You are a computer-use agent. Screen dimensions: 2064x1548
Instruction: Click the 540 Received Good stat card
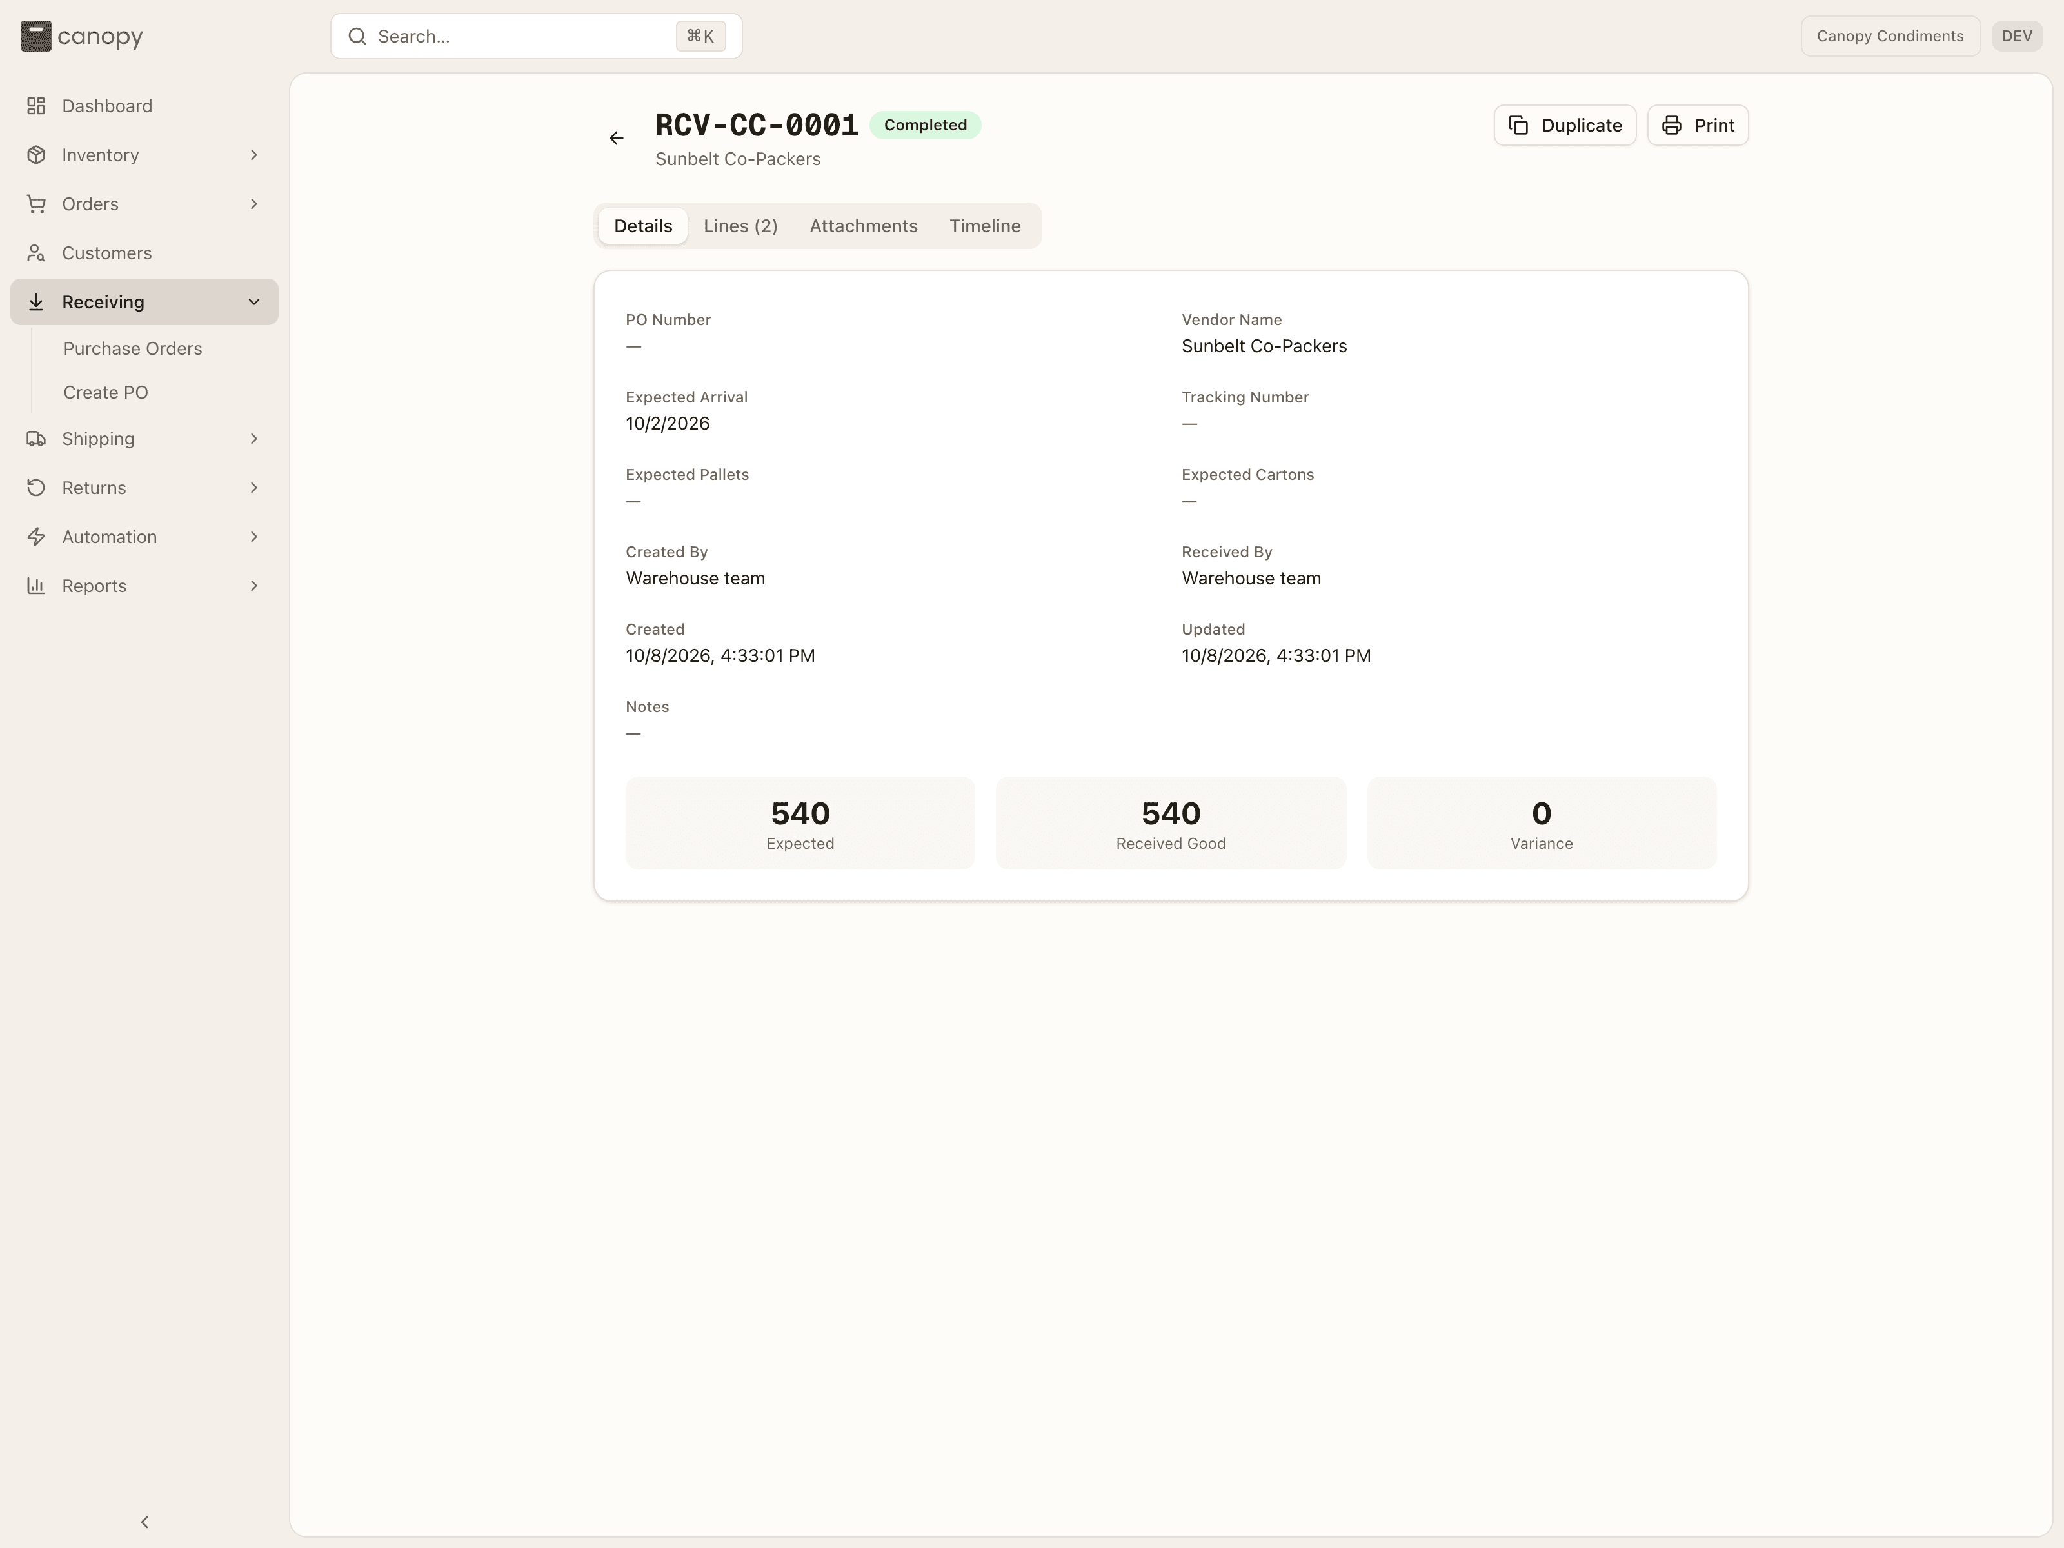click(1170, 823)
